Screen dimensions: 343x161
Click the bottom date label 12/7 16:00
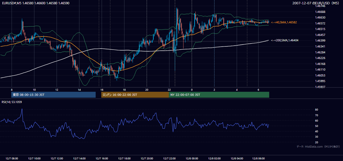point(102,159)
